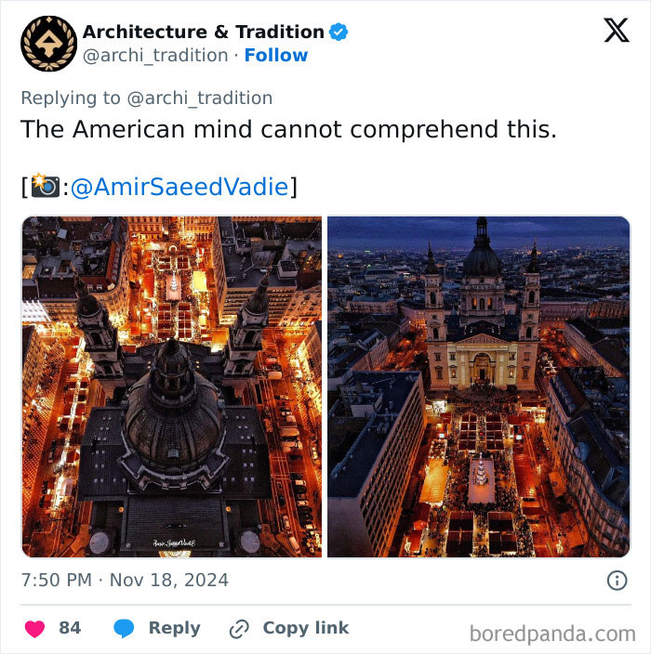Click the Replying to @archi_tradition link

[x=147, y=98]
